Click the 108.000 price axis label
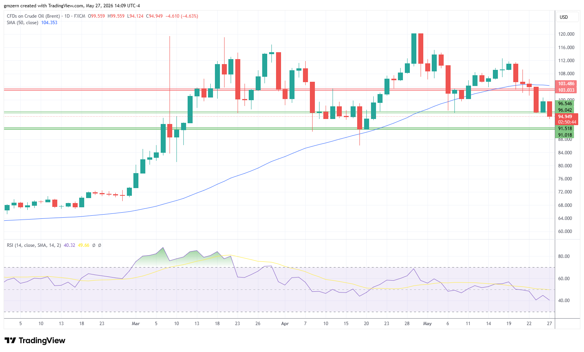The width and height of the screenshot is (584, 352). click(x=566, y=74)
